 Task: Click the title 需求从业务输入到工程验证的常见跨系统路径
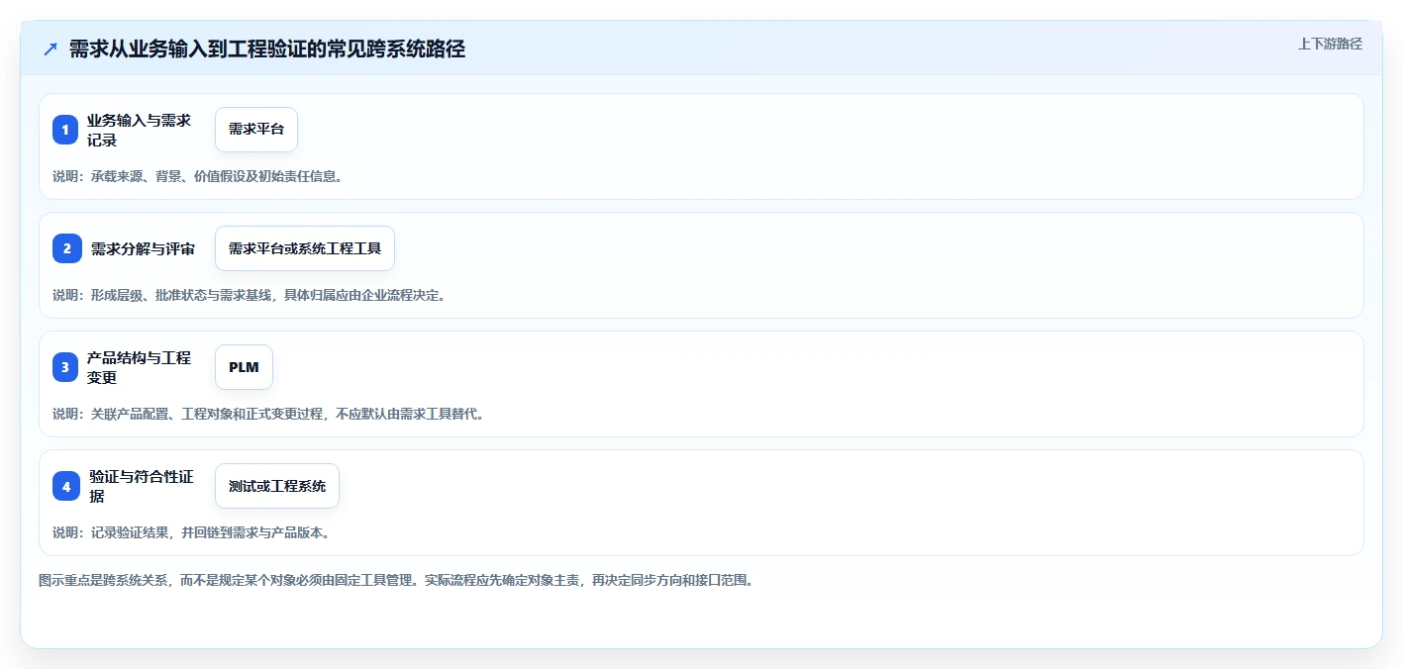point(267,48)
